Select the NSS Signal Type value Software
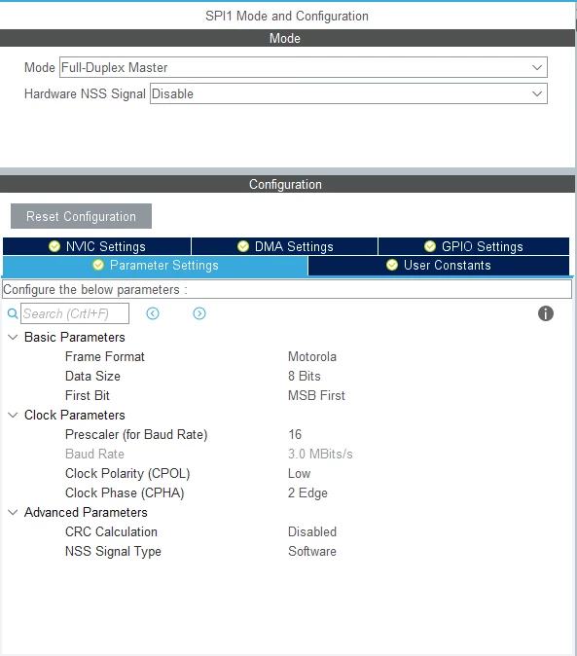Screen dimensions: 577x656 pos(312,552)
